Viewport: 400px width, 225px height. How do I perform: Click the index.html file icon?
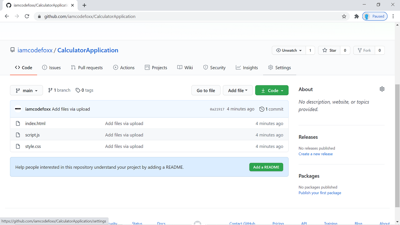(x=18, y=123)
